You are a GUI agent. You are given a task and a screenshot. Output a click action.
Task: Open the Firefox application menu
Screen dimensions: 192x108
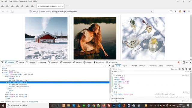189,11
